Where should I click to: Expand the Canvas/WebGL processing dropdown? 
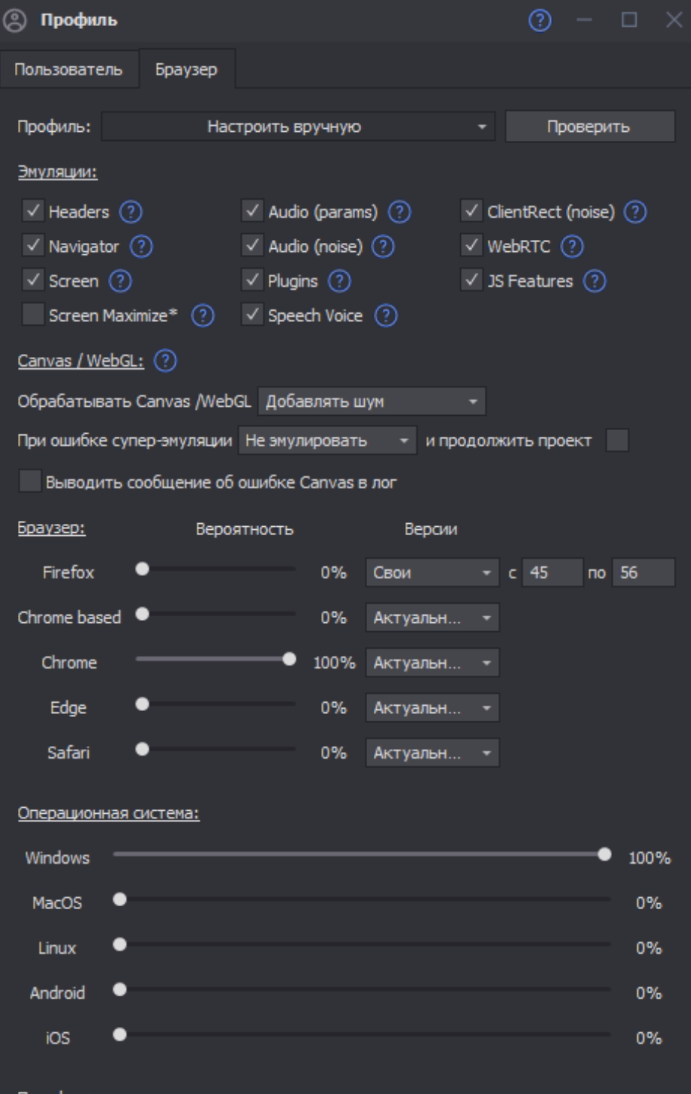pyautogui.click(x=372, y=402)
